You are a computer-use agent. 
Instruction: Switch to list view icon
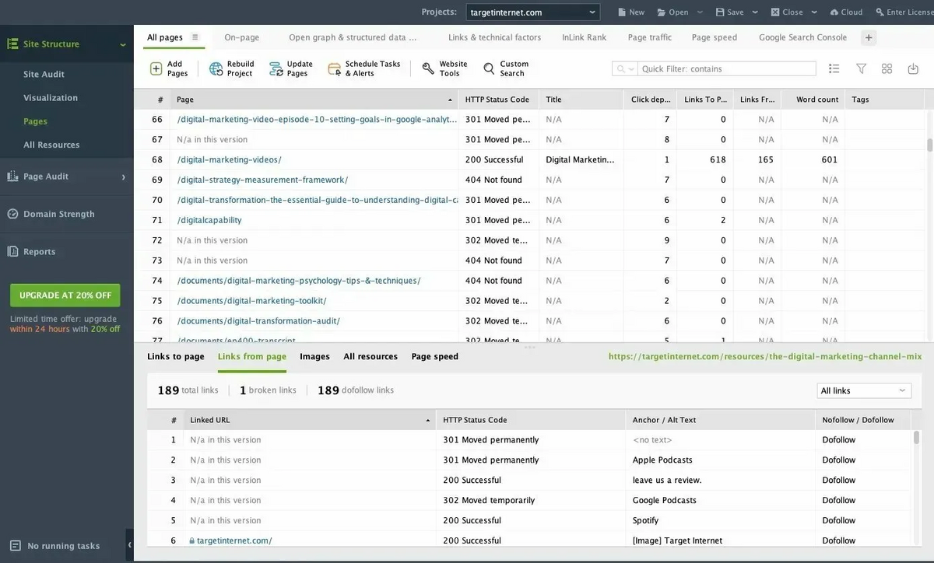tap(834, 68)
